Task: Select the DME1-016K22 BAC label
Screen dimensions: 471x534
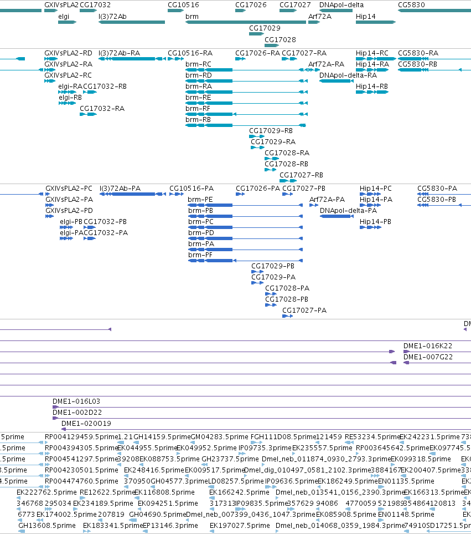Action: (427, 346)
